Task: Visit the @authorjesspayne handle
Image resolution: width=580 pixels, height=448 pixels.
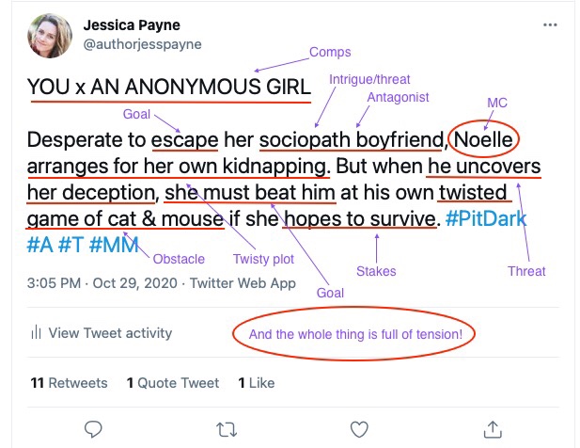Action: (x=142, y=43)
